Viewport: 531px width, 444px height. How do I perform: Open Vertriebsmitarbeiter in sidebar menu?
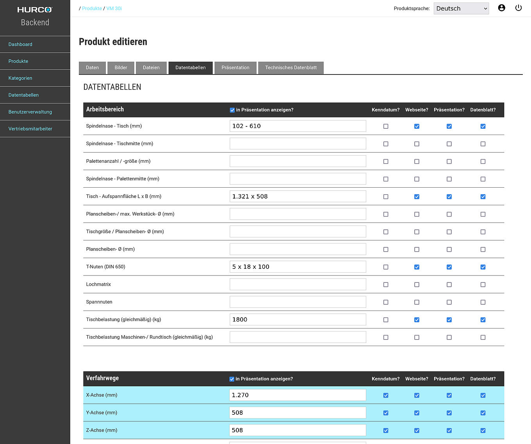[x=30, y=129]
